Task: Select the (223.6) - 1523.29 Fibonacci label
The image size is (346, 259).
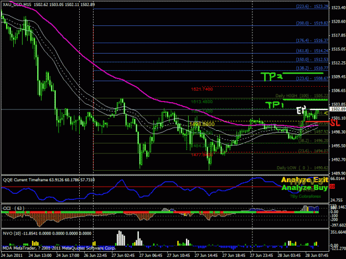Action: coord(312,7)
